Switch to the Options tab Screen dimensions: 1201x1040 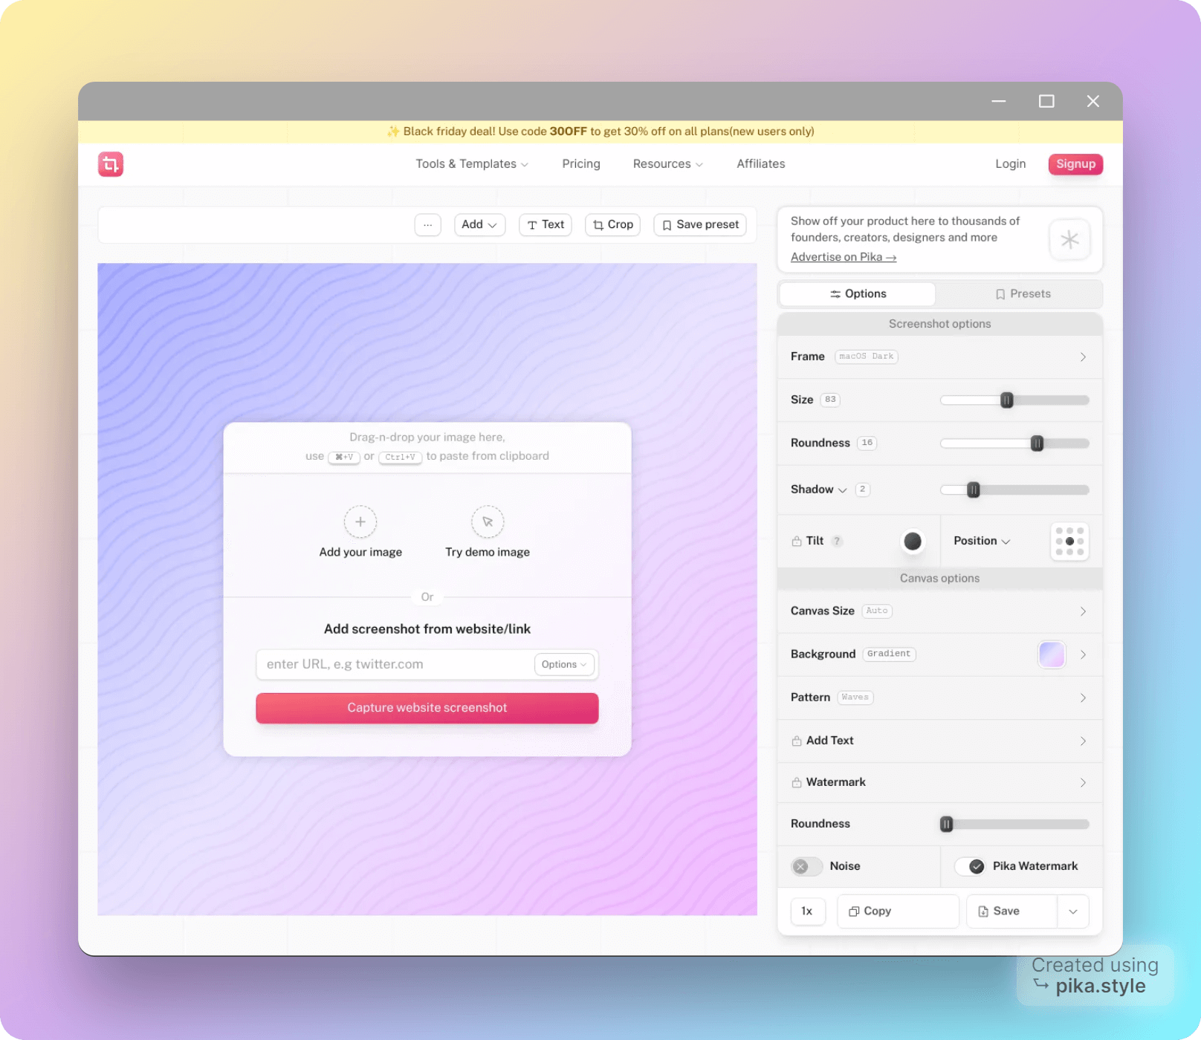pyautogui.click(x=858, y=293)
